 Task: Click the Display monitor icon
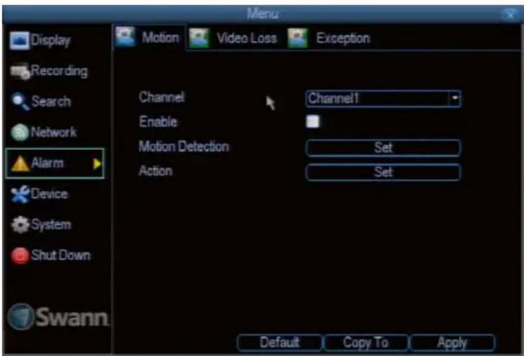(20, 41)
